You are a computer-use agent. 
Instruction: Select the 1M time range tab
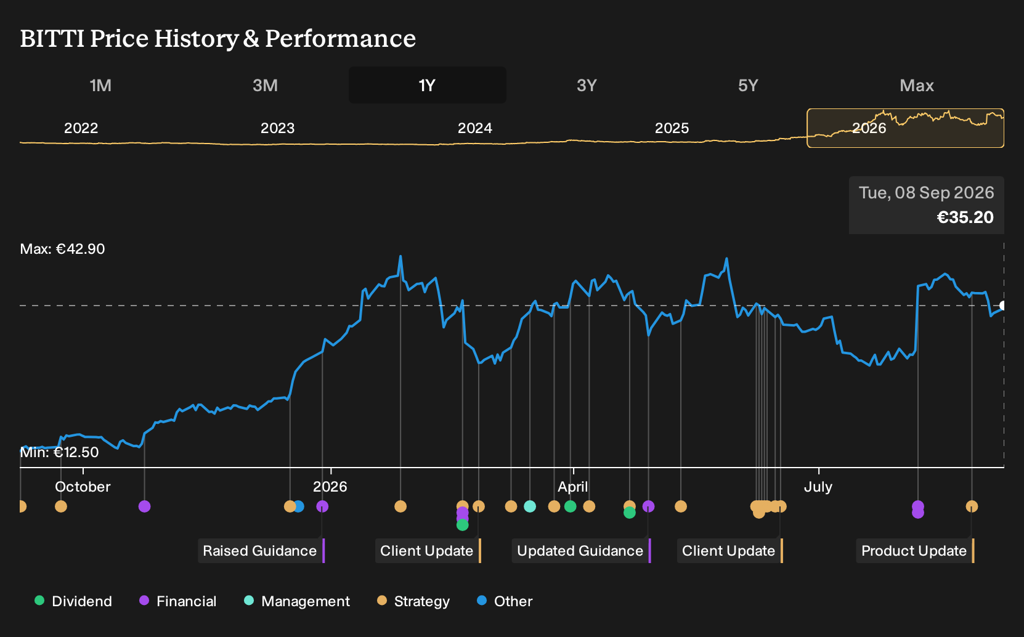click(x=100, y=85)
